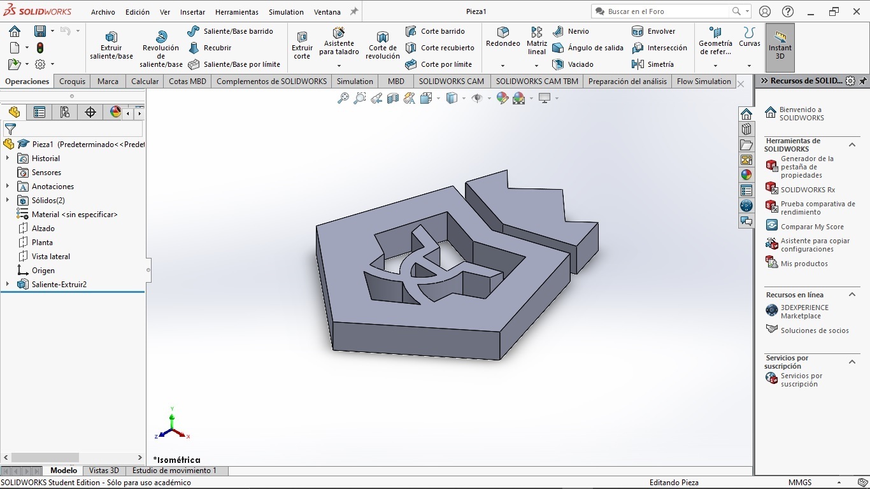Viewport: 870px width, 489px height.
Task: Open the PropertyManager tab icon
Action: coord(39,112)
